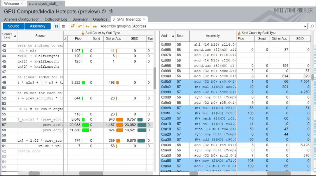Switch to horizontal stacked view layout

(63, 26)
